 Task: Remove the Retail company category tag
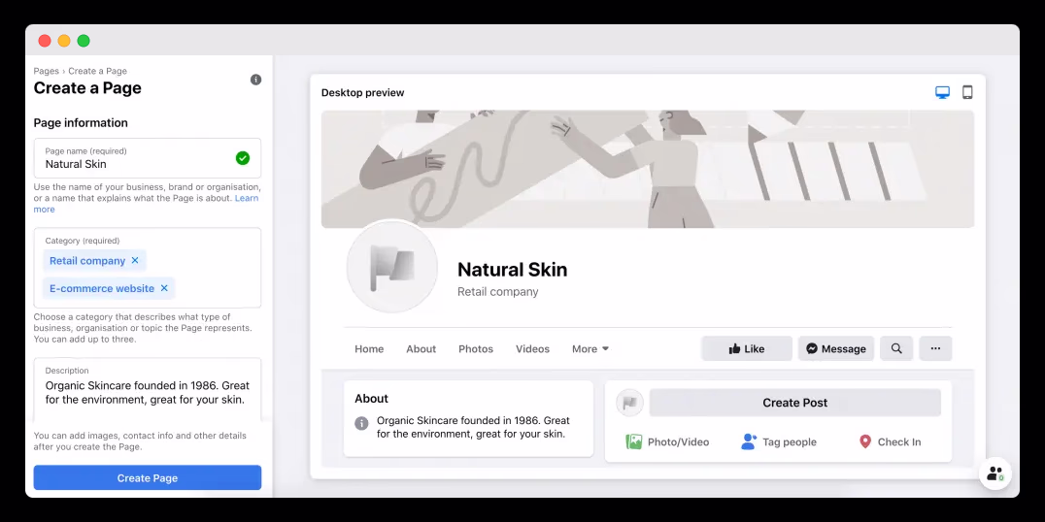135,260
